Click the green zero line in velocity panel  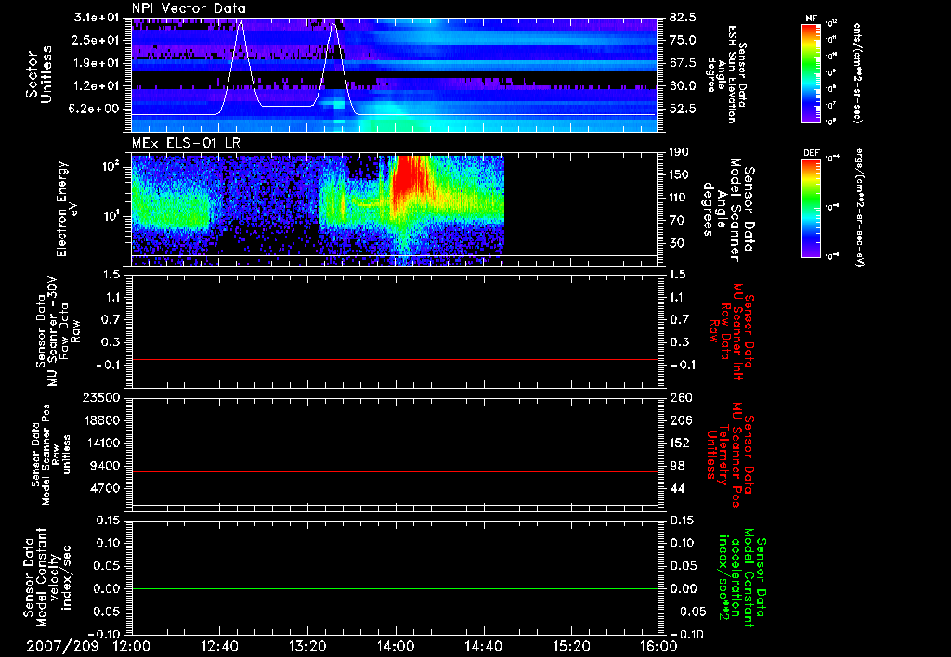click(x=394, y=588)
